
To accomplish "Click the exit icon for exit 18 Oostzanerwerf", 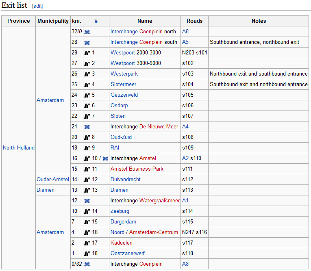I will pyautogui.click(x=87, y=254).
